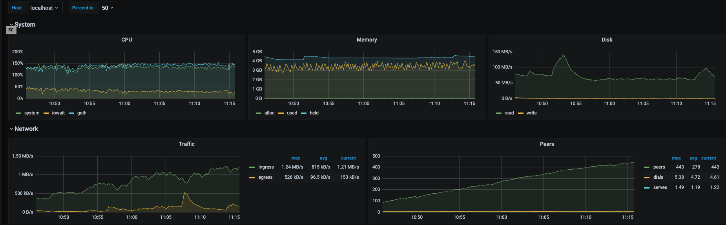Toggle the dials series in Peers legend
This screenshot has width=726, height=225.
click(x=658, y=177)
